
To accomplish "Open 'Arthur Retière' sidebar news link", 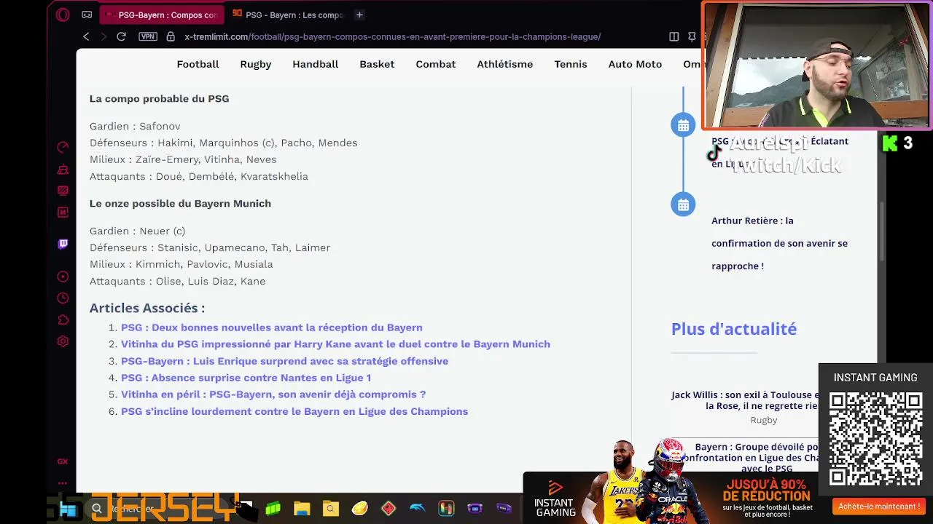I will (779, 243).
